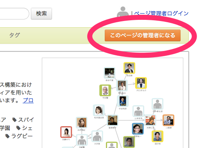Click the tag icon before スパイ
The height and width of the screenshot is (148, 213).
14,120
